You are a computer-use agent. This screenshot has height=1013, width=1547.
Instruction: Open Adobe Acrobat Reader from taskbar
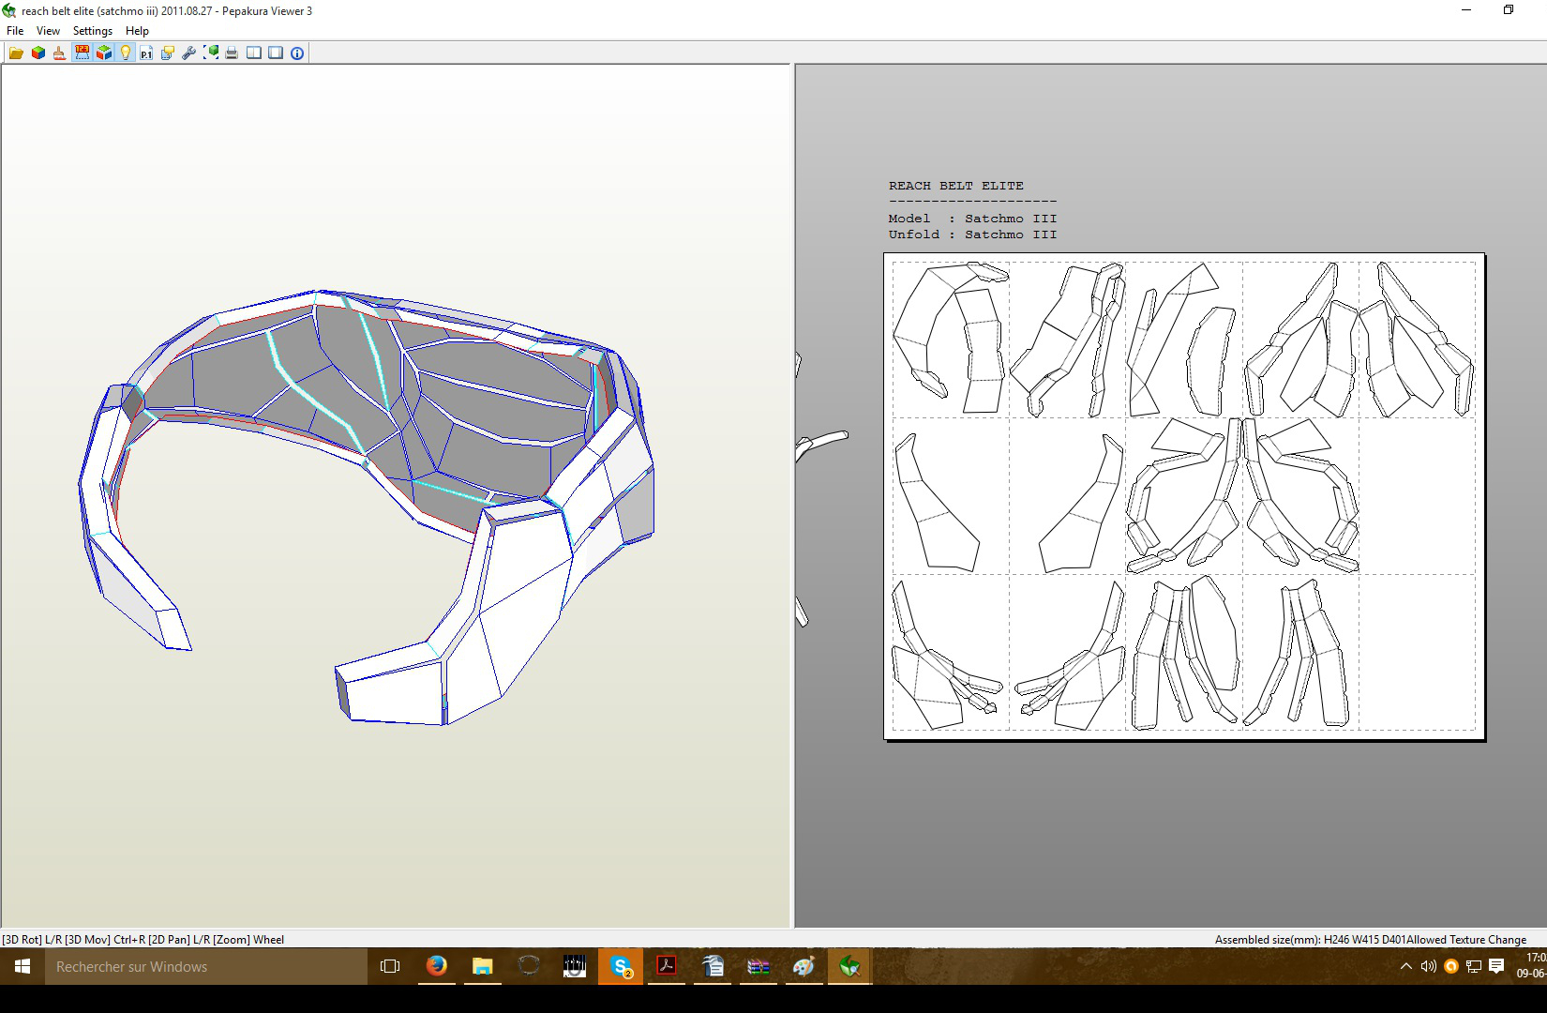pos(667,966)
